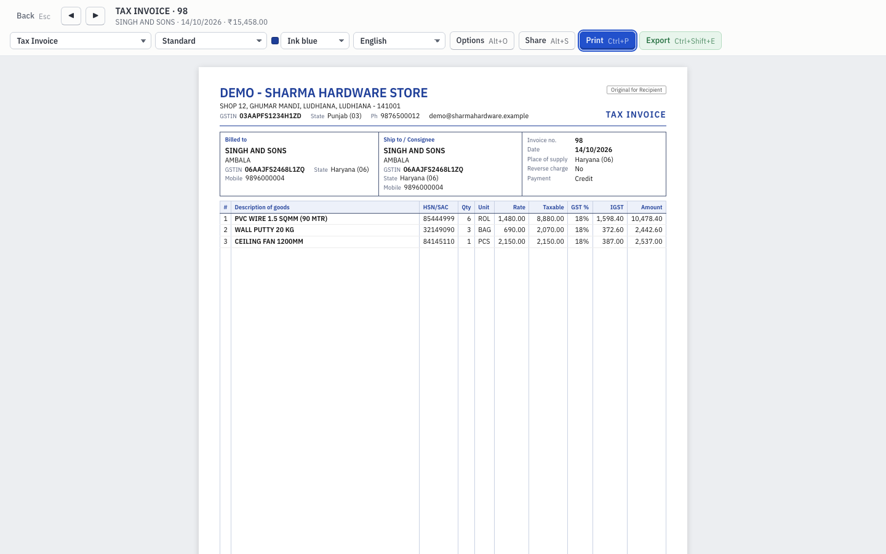Click the Share button
886x554 pixels.
[x=547, y=41]
